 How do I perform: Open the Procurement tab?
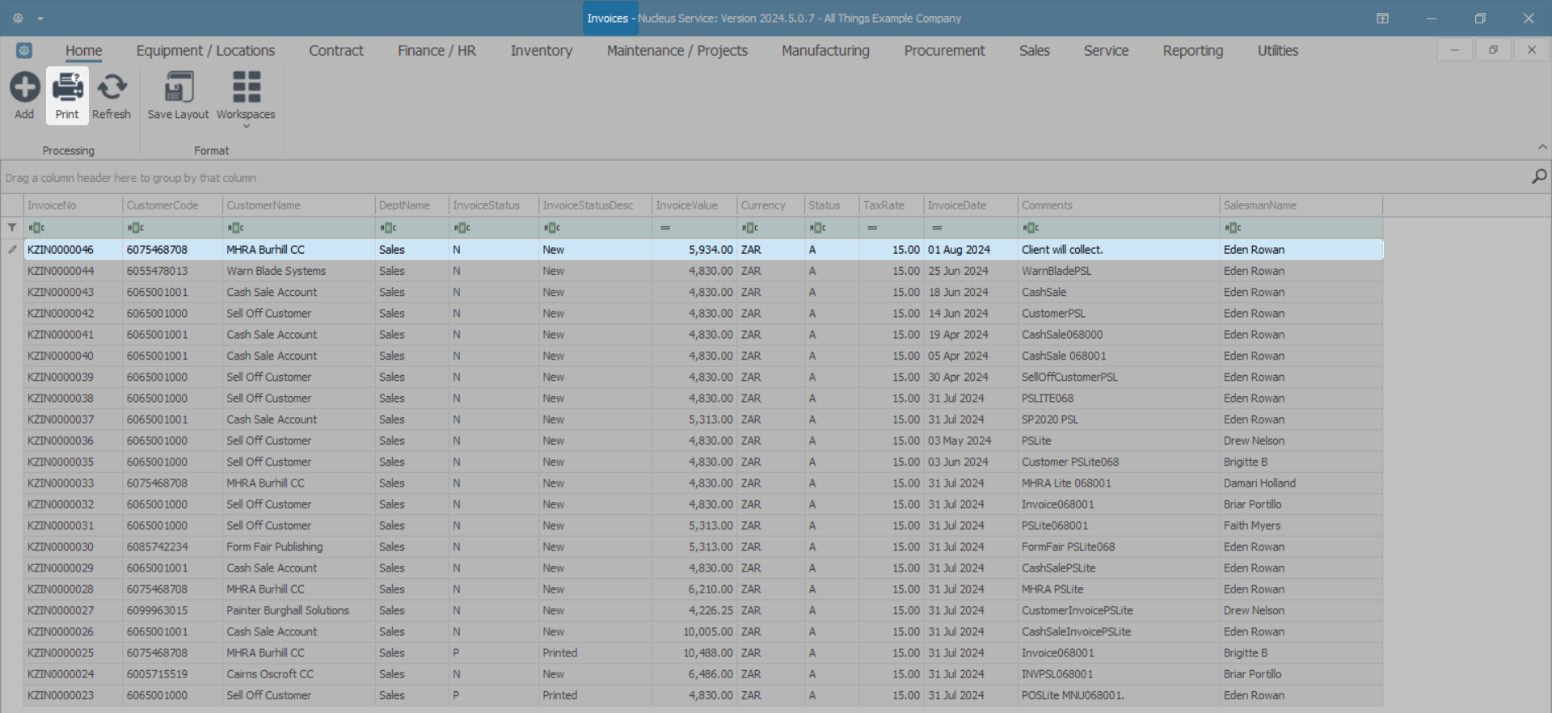coord(944,50)
